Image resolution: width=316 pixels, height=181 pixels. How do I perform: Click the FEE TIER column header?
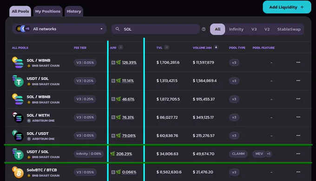80,48
